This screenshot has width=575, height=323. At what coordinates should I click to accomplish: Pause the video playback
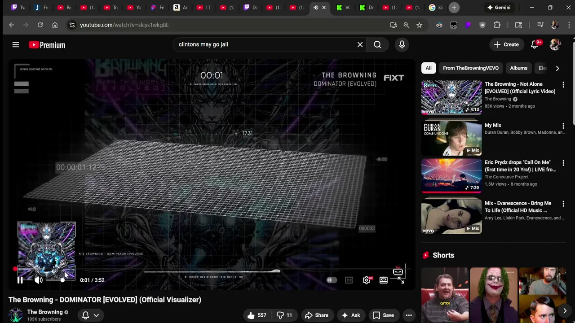tap(20, 280)
